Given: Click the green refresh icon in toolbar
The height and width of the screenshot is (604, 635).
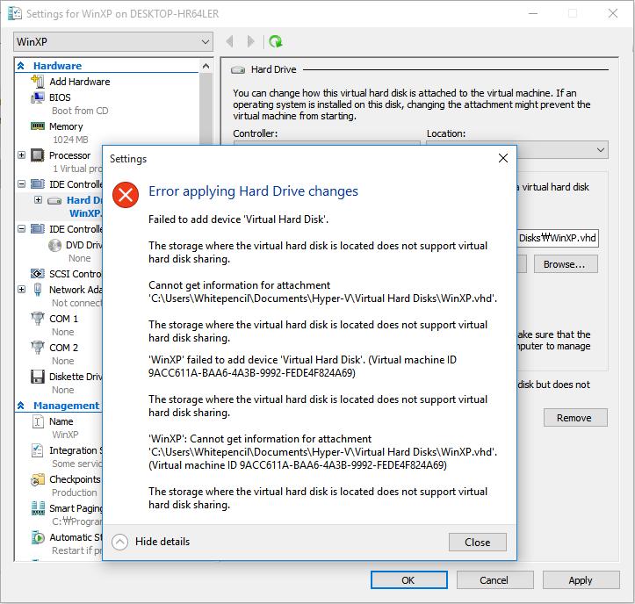Looking at the screenshot, I should click(x=276, y=41).
